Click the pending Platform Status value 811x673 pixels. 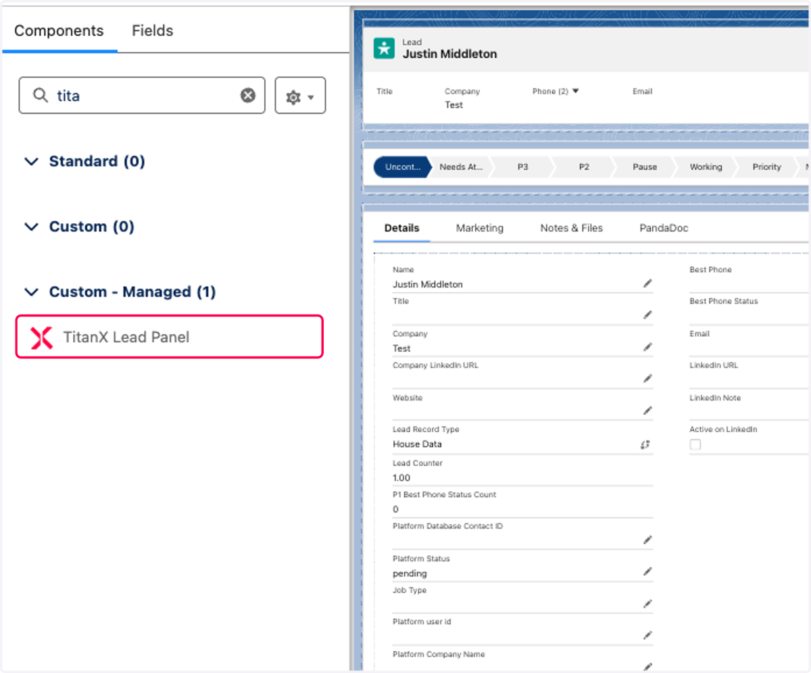pos(410,574)
